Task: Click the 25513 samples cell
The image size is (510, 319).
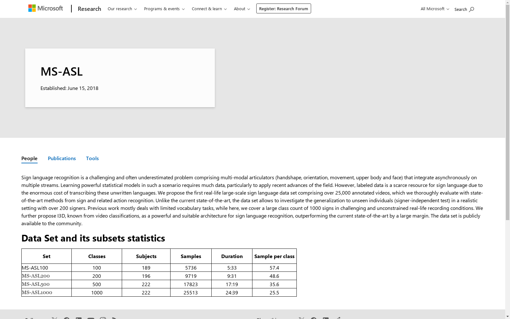Action: pyautogui.click(x=191, y=293)
